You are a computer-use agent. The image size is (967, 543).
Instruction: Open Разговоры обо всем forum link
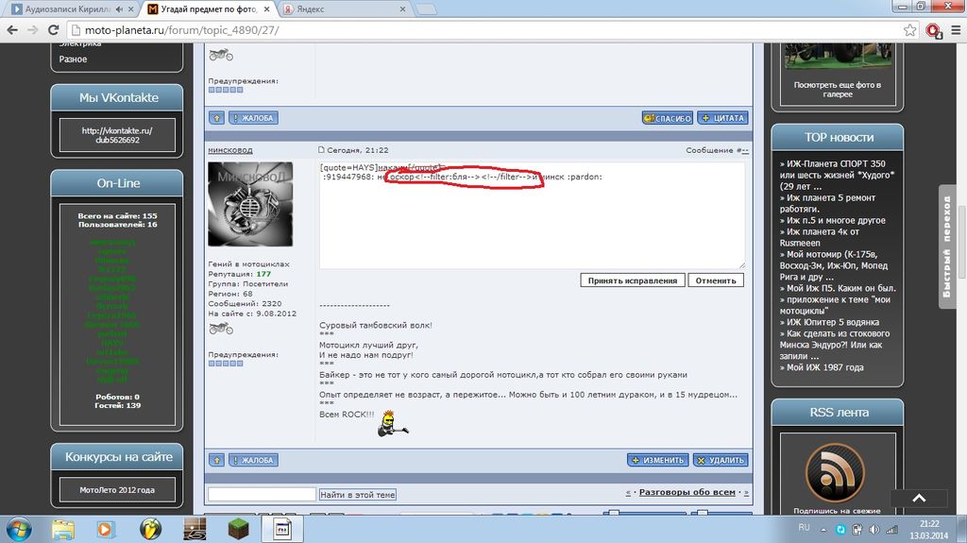click(687, 492)
